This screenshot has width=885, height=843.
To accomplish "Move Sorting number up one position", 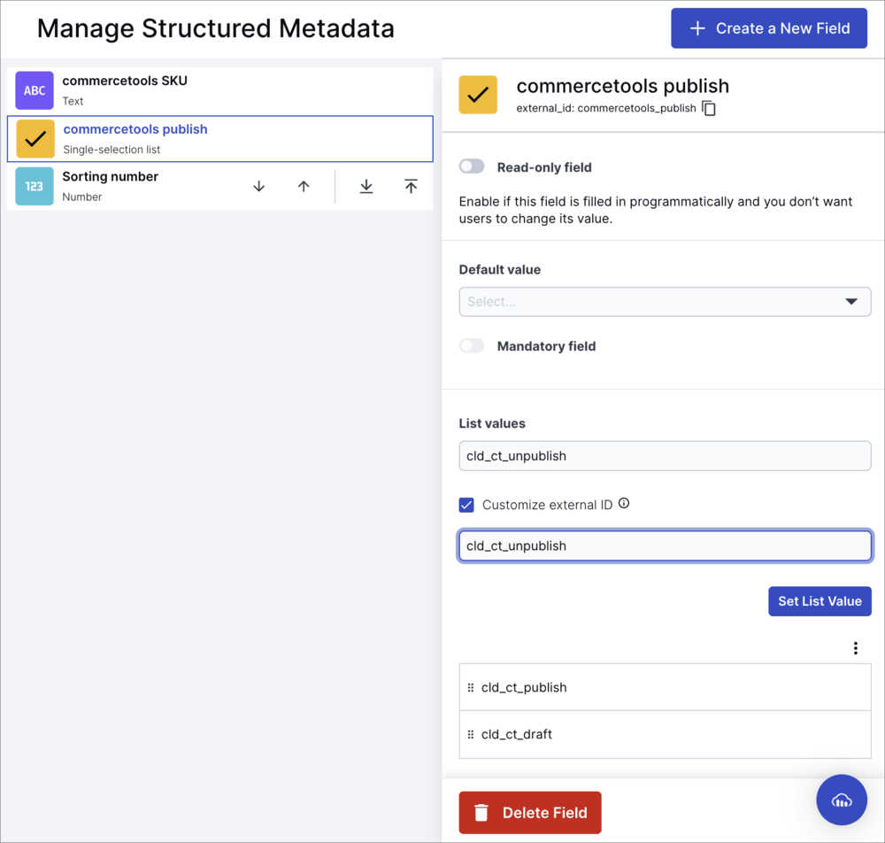I will click(x=304, y=186).
